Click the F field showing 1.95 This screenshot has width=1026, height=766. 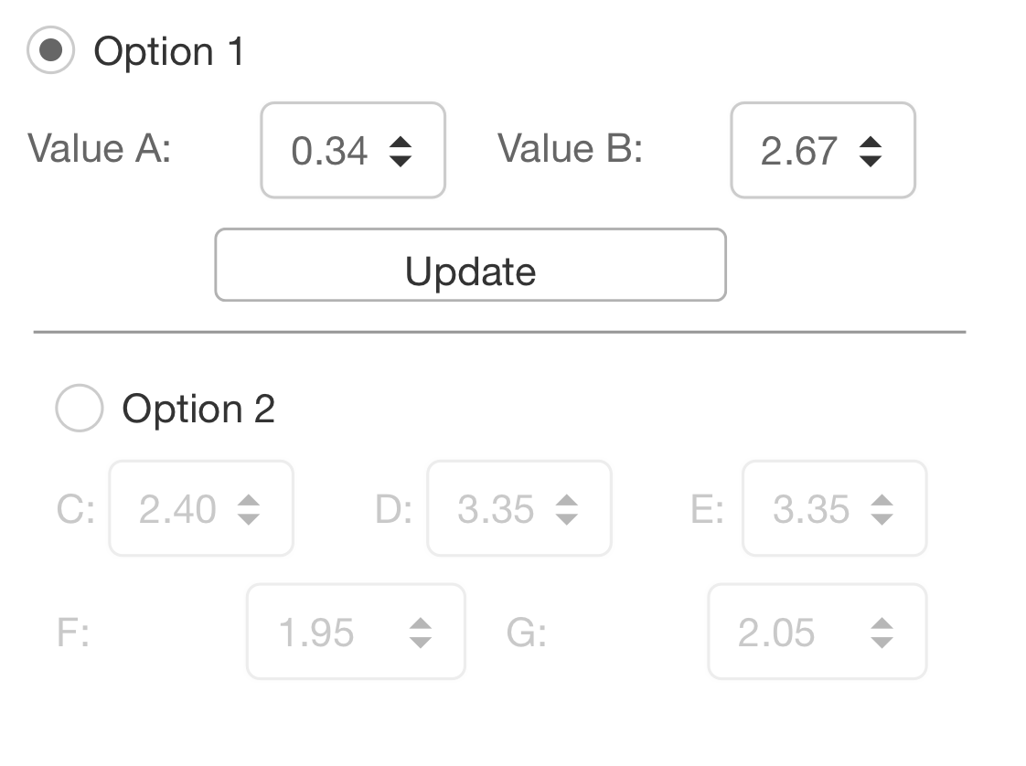point(316,633)
